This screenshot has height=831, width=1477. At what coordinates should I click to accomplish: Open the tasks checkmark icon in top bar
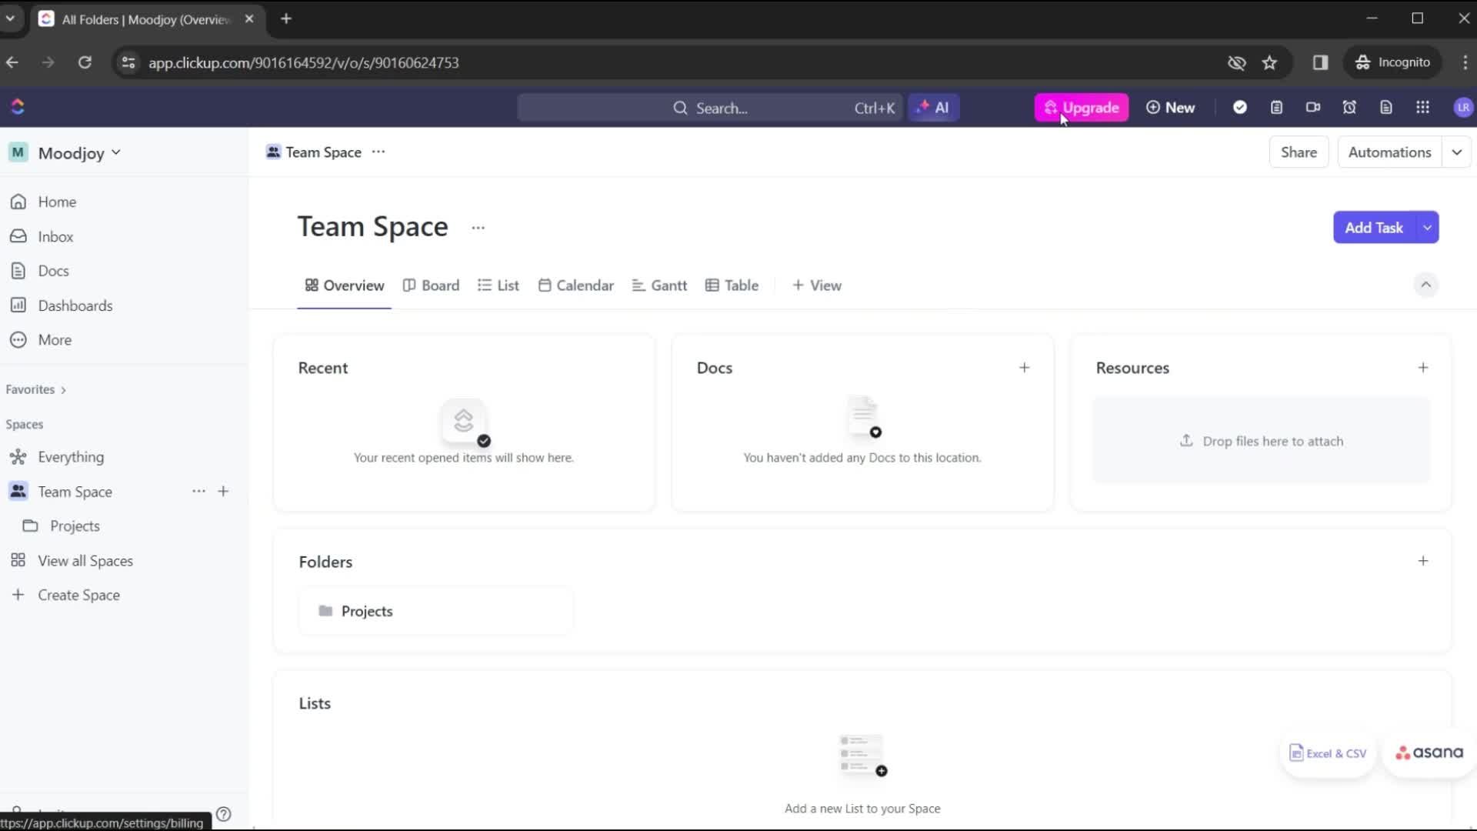1240,108
